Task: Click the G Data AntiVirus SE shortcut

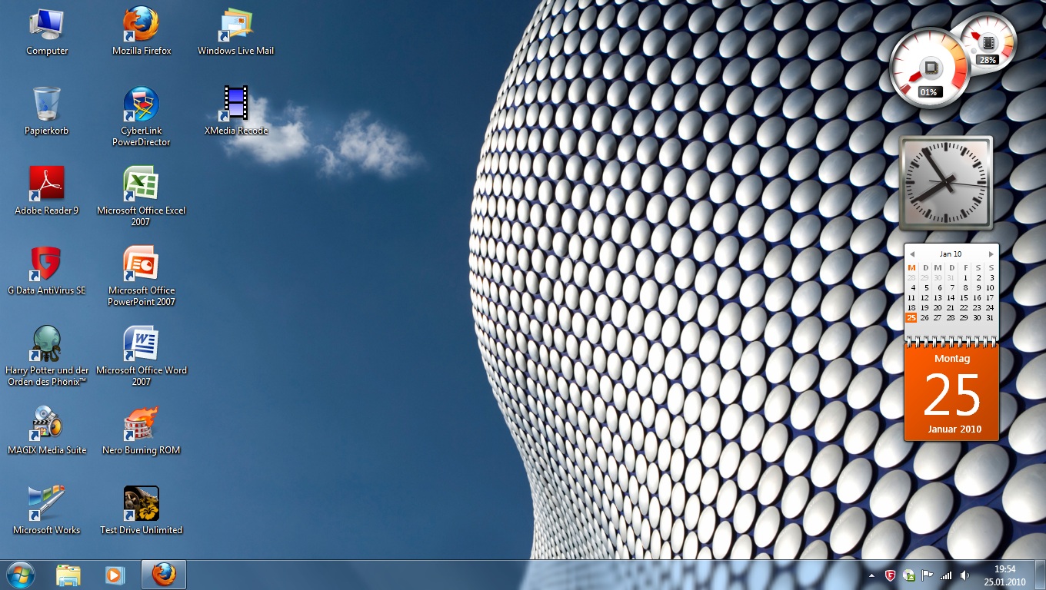Action: coord(46,265)
